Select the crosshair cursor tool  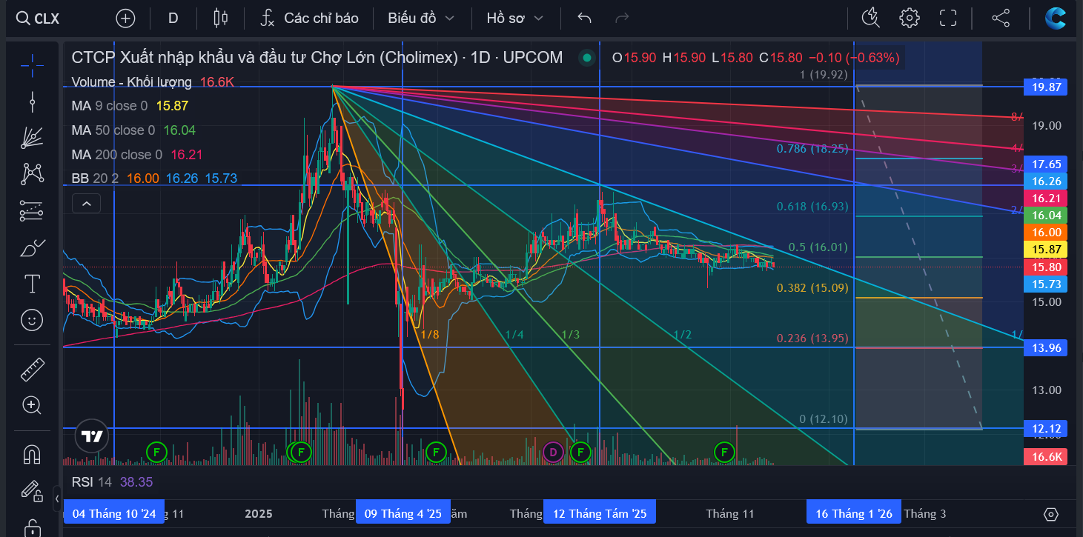32,65
